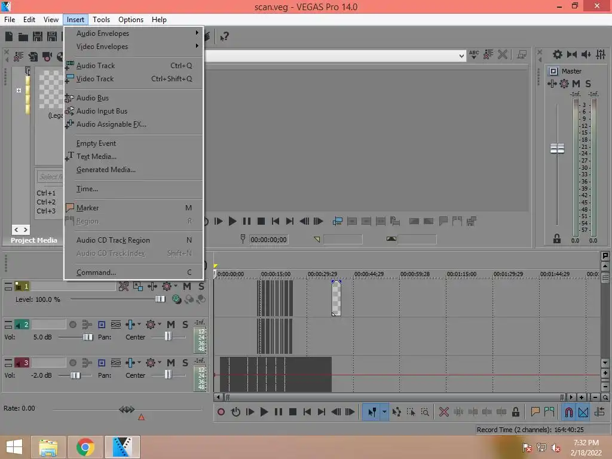Click Insert Region icon in timeline toolbar
Screen dimensions: 612x459
549,411
